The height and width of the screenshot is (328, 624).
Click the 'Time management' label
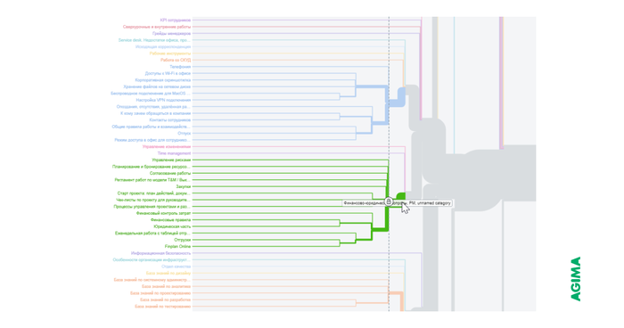(x=174, y=153)
